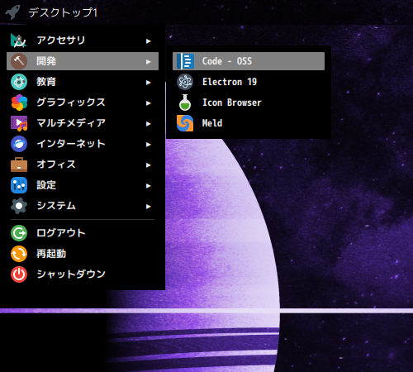Screen dimensions: 413x372
Task: Choose ログアウト to log out
Action: tap(83, 233)
